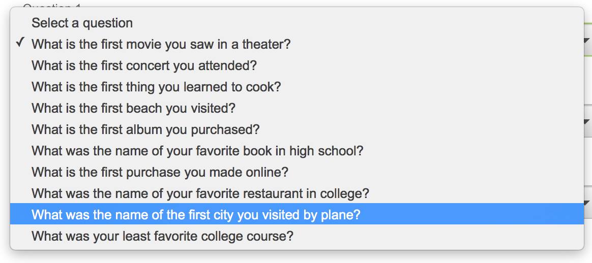Click the checkmark beside the movie question
Image resolution: width=592 pixels, height=263 pixels.
coord(20,43)
